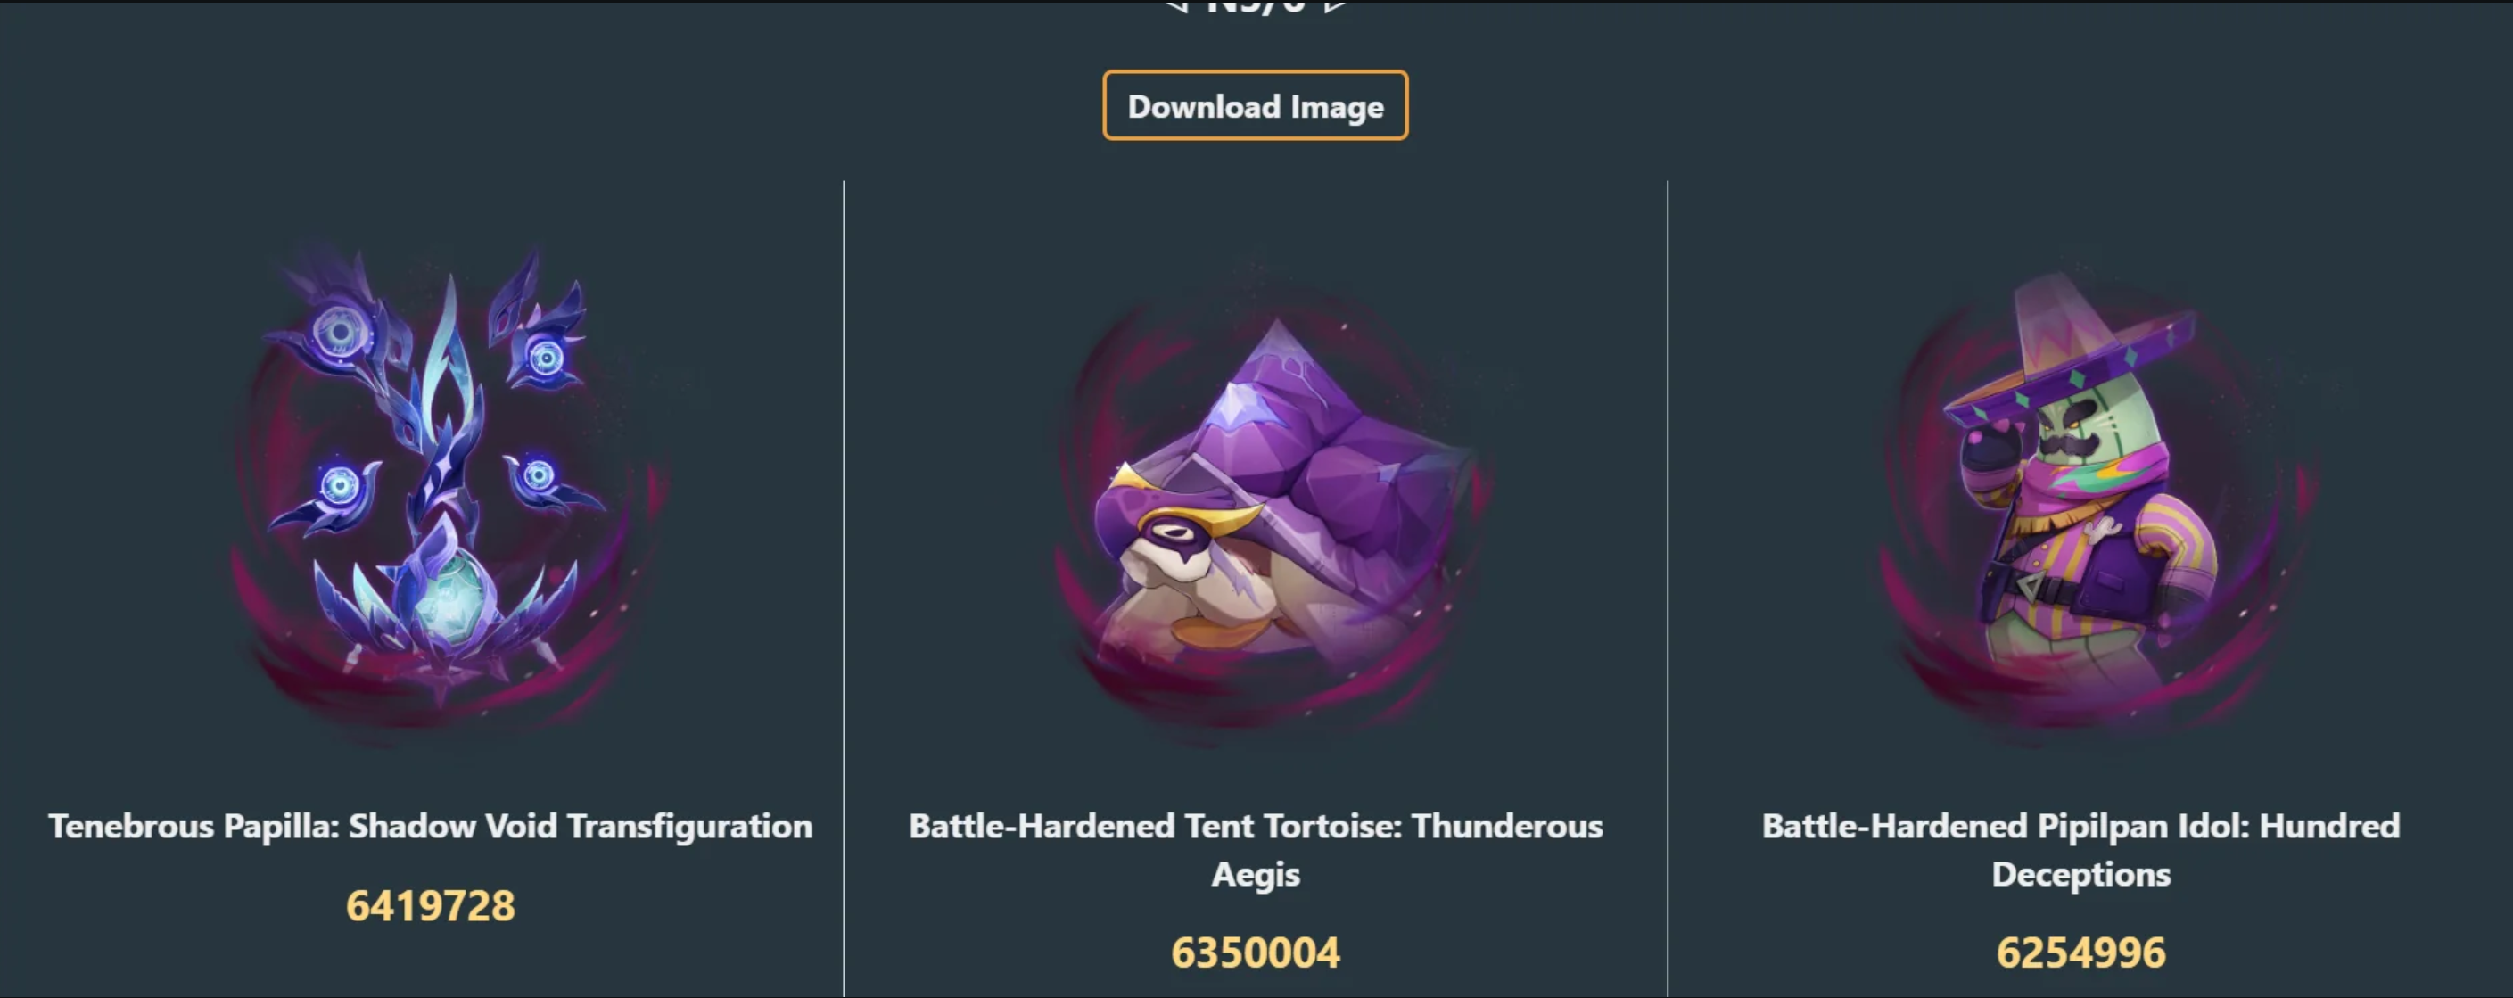Click the Pipilpan Idol's purple sombrero hat
Viewport: 2513px width, 998px height.
[x=2068, y=351]
